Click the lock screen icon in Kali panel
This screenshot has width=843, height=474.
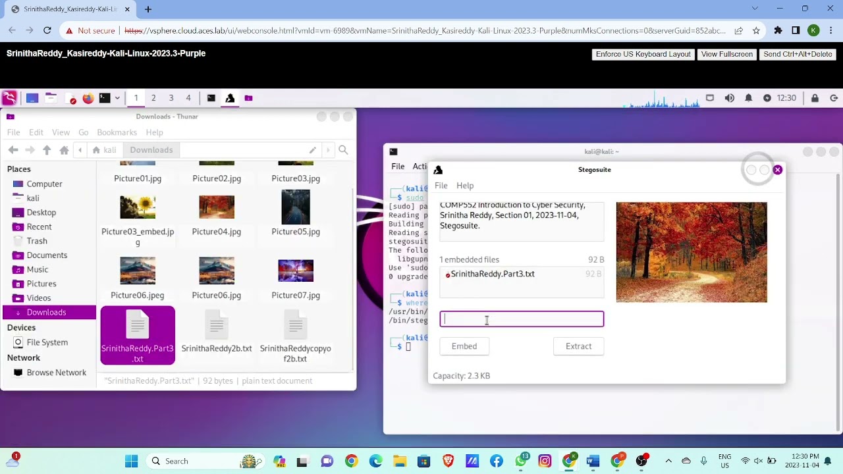(x=815, y=98)
